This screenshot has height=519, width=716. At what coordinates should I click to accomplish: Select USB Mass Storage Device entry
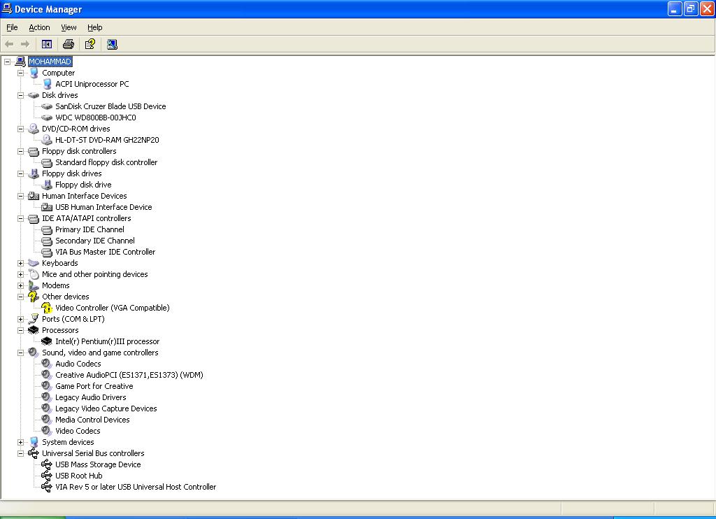pyautogui.click(x=98, y=464)
